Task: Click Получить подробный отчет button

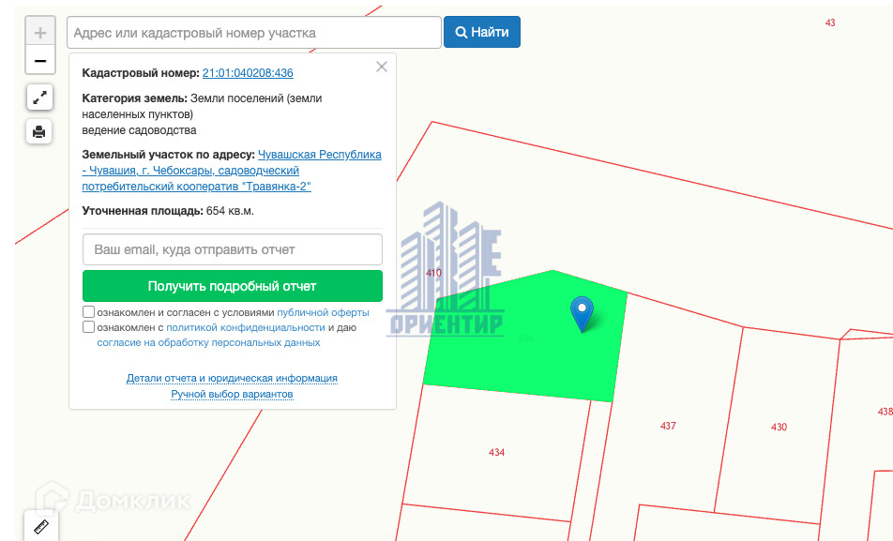Action: click(x=233, y=286)
